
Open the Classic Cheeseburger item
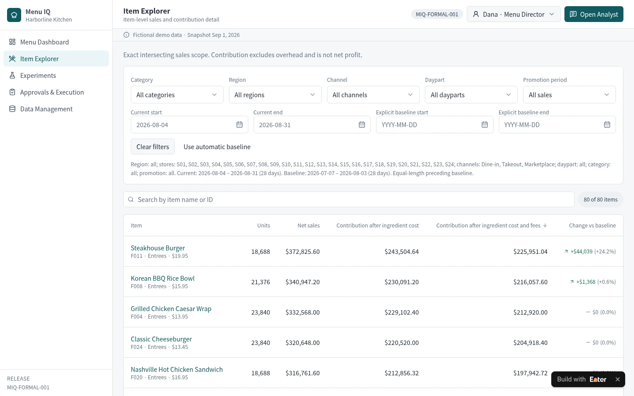161,339
